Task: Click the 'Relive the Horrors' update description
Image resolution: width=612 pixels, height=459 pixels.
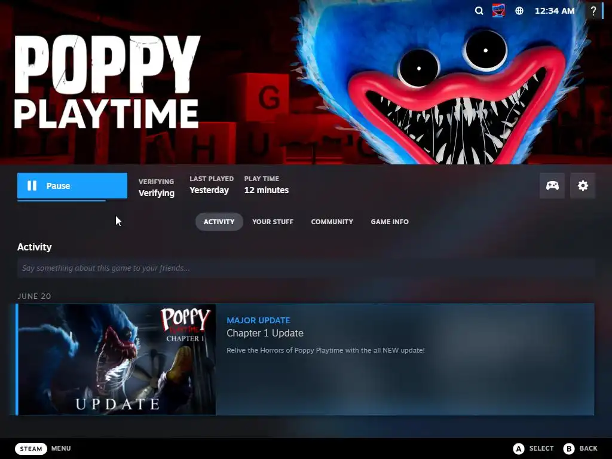Action: (326, 350)
